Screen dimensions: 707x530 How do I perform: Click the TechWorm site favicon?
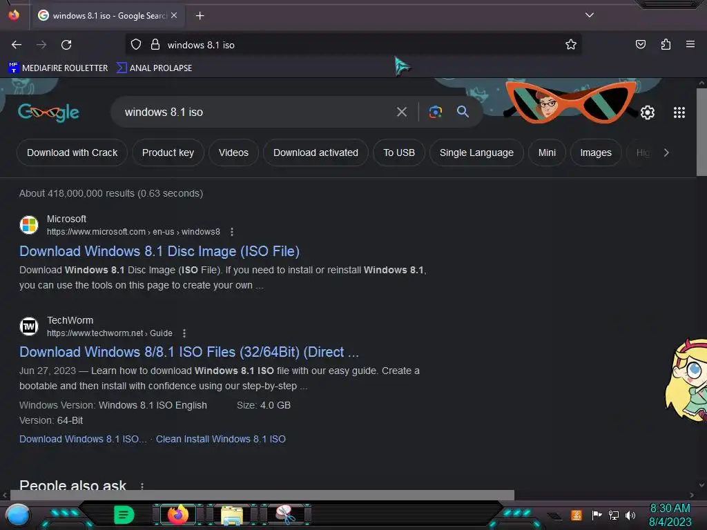pos(29,326)
